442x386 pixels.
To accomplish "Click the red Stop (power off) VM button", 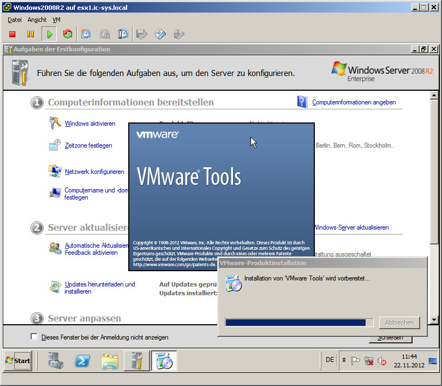I will (13, 34).
